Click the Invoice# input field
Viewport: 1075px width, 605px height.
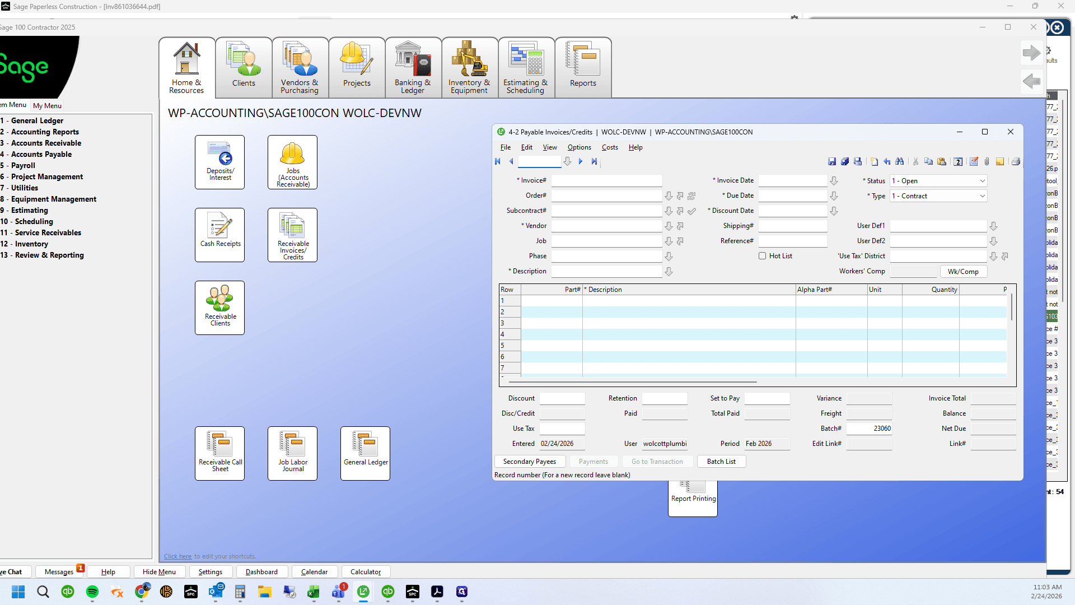coord(606,181)
